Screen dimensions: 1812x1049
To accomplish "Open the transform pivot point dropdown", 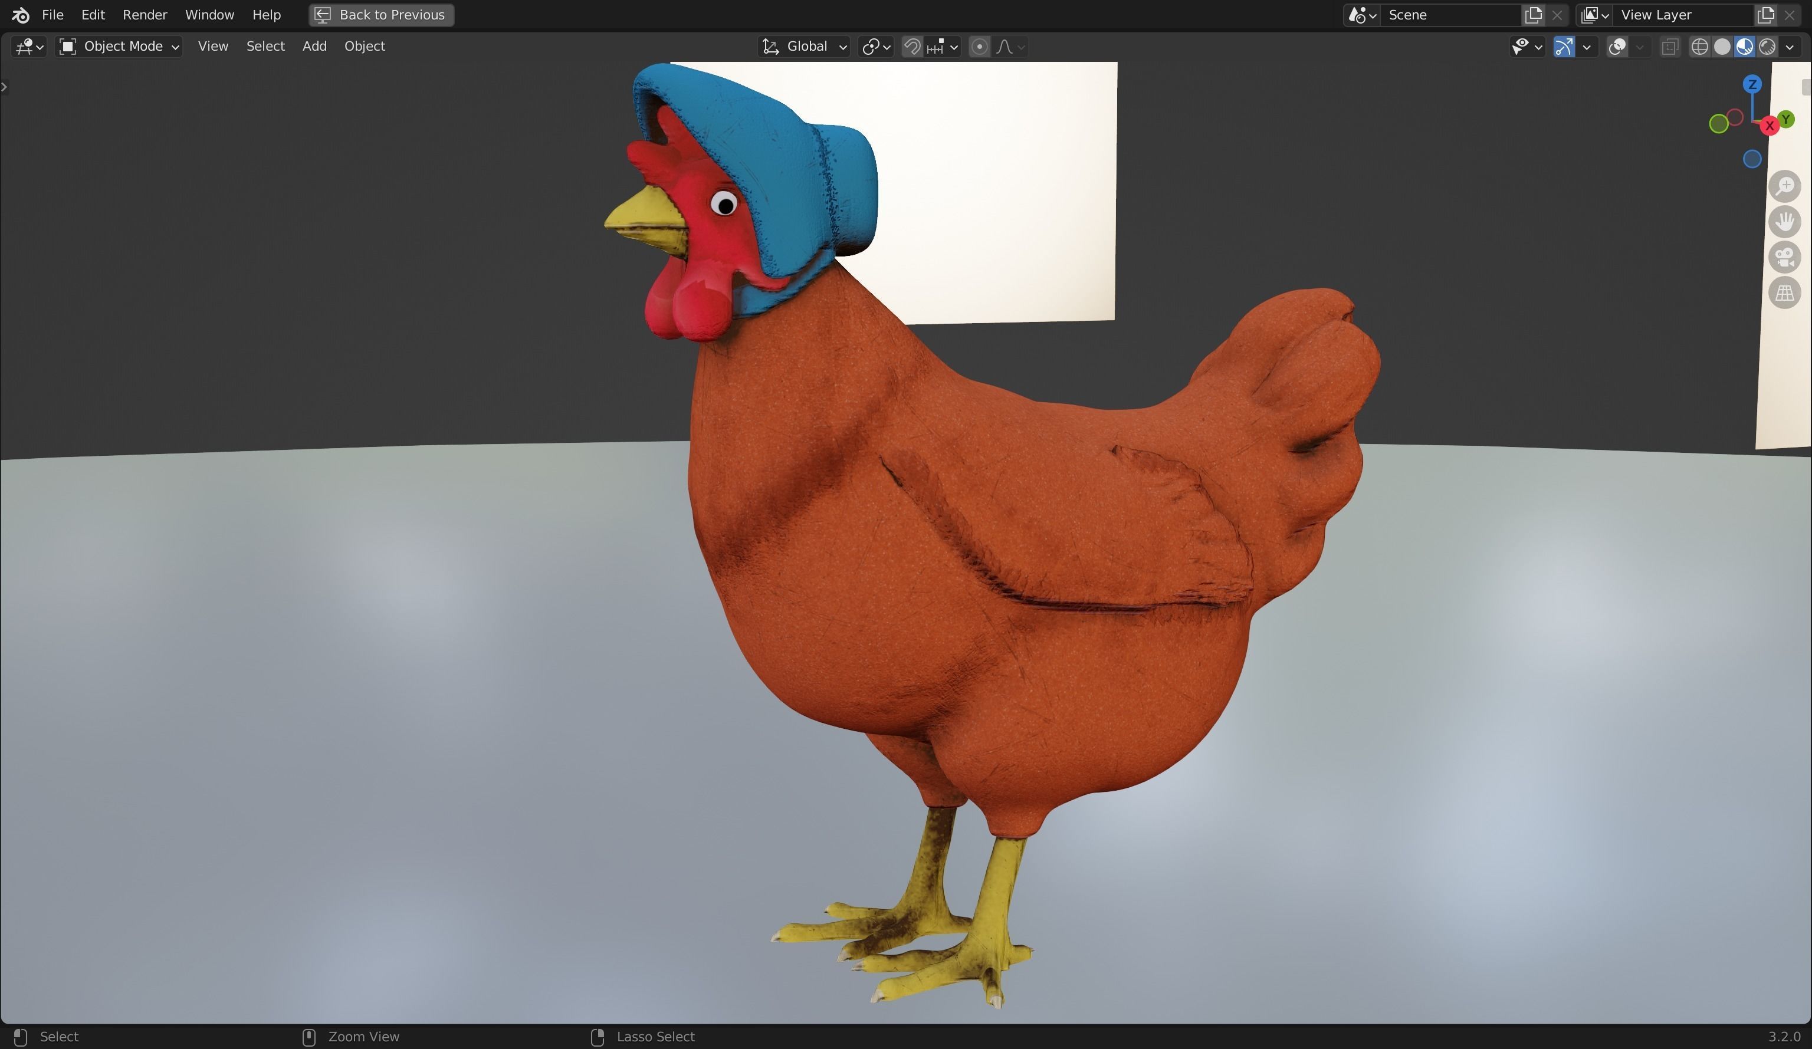I will click(x=876, y=47).
